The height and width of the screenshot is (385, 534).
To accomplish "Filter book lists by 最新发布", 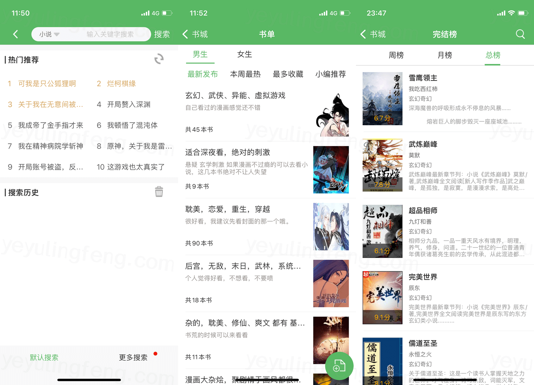I will [202, 74].
